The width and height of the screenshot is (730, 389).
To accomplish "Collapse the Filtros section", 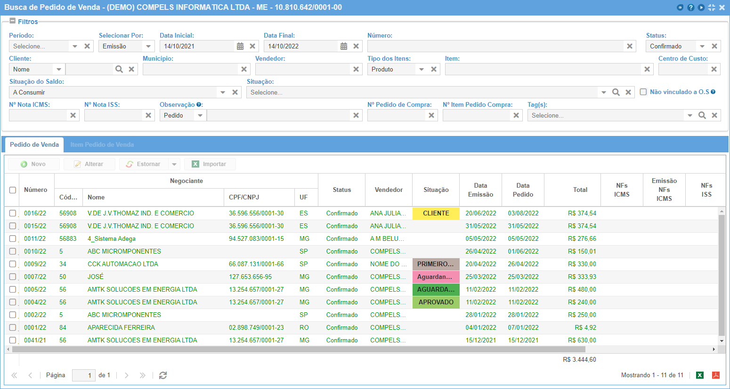I will click(x=12, y=21).
